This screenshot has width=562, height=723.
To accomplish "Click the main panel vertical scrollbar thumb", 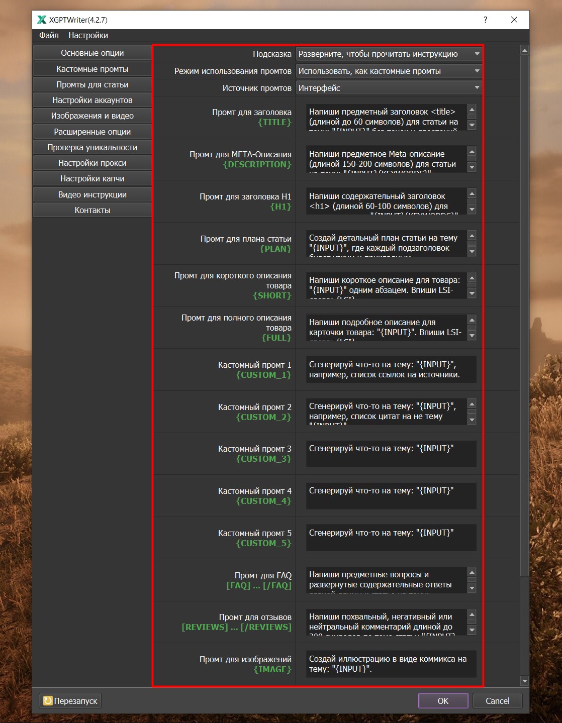I will (x=524, y=316).
